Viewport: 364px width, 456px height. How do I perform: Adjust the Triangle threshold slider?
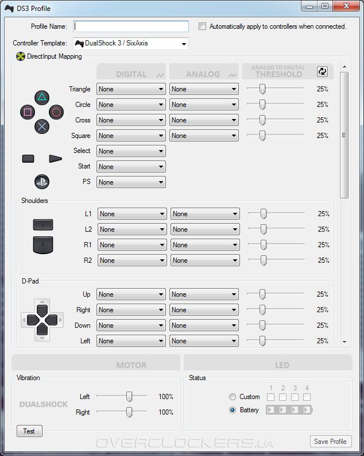tap(262, 89)
